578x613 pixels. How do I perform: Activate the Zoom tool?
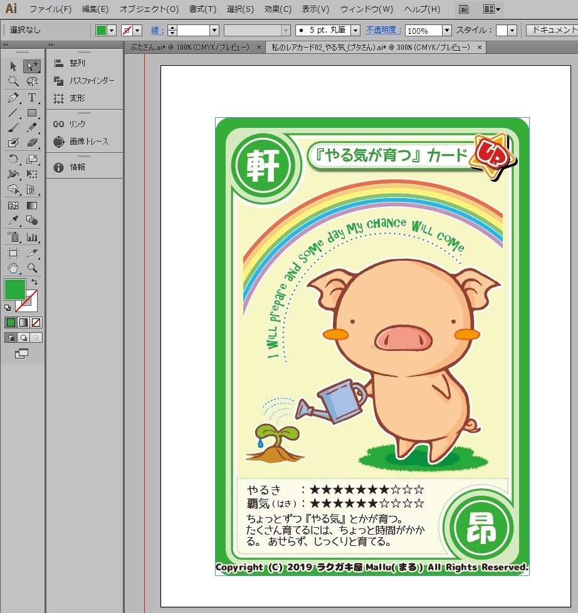pyautogui.click(x=32, y=268)
